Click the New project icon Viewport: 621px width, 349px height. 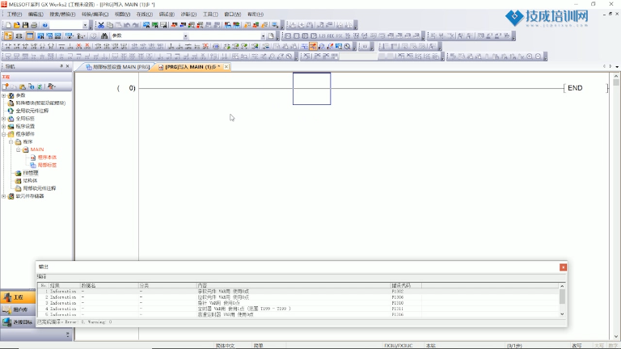(x=7, y=26)
